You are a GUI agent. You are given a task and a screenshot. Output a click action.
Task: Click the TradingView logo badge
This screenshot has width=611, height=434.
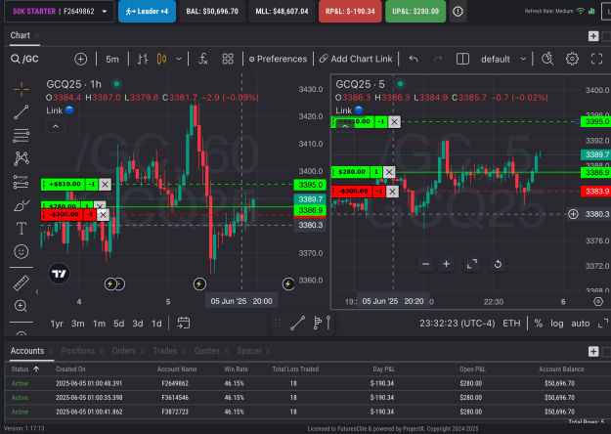(x=59, y=274)
